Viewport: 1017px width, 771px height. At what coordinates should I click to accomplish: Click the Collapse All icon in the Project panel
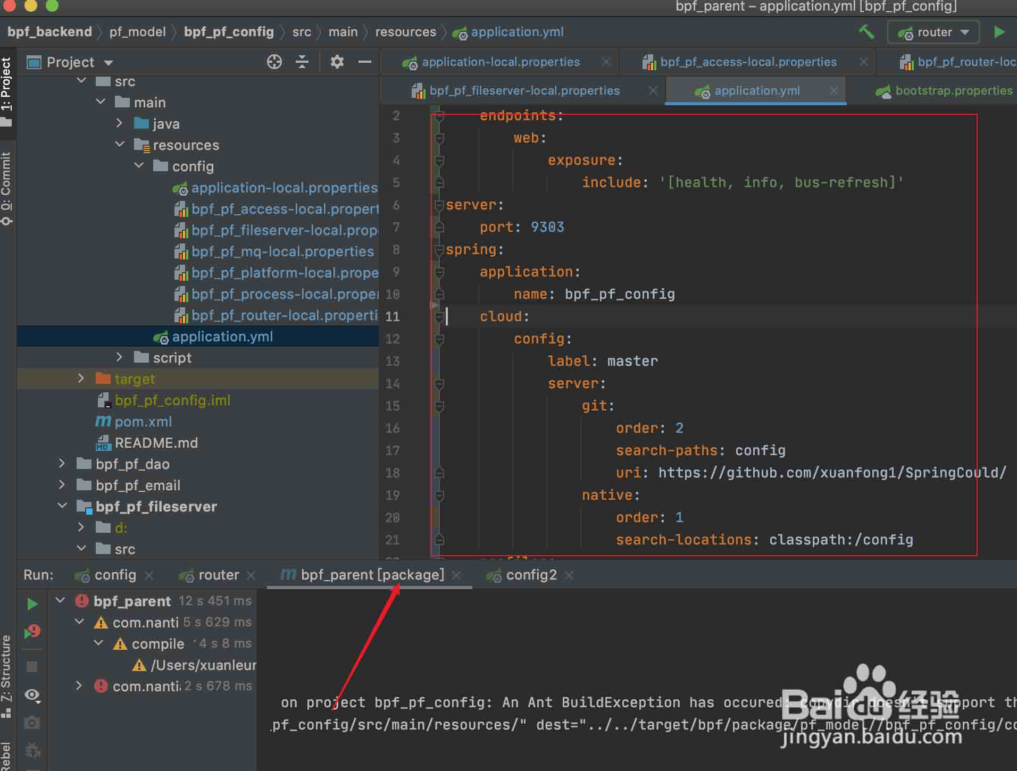[x=302, y=62]
